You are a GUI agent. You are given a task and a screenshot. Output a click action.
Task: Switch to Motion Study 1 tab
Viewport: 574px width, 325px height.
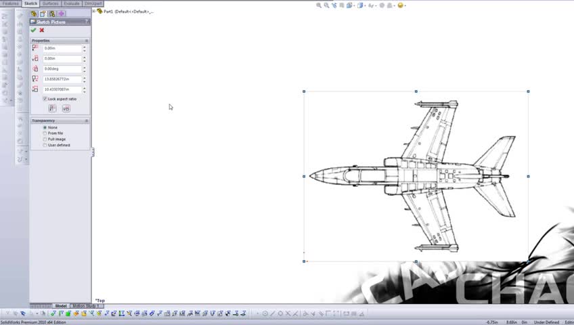tap(87, 306)
